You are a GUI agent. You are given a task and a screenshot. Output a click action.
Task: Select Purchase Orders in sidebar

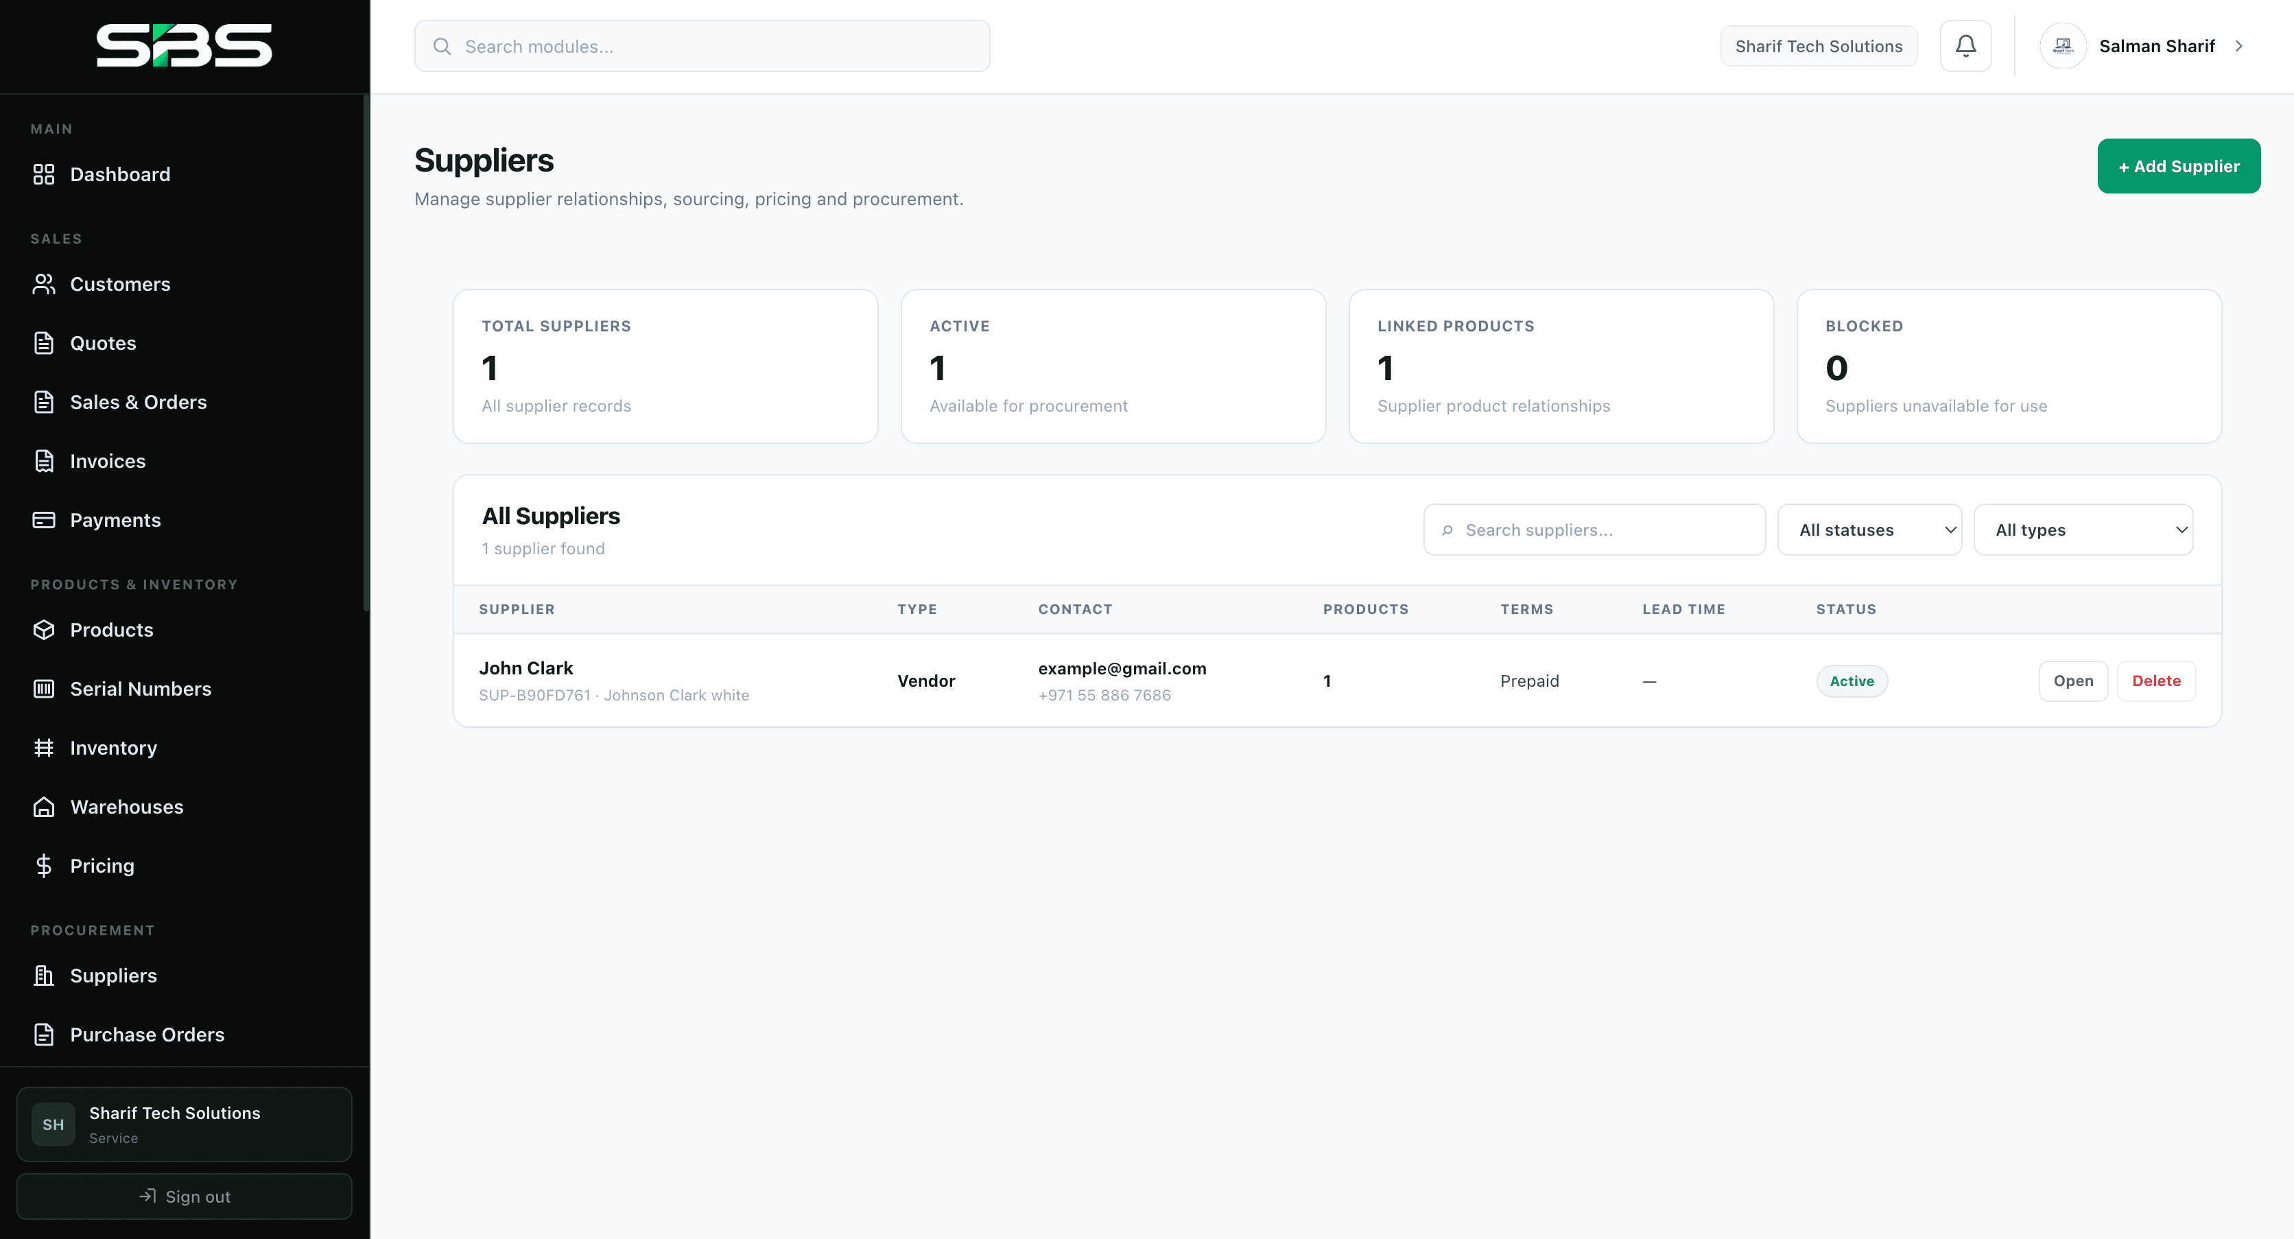coord(147,1034)
